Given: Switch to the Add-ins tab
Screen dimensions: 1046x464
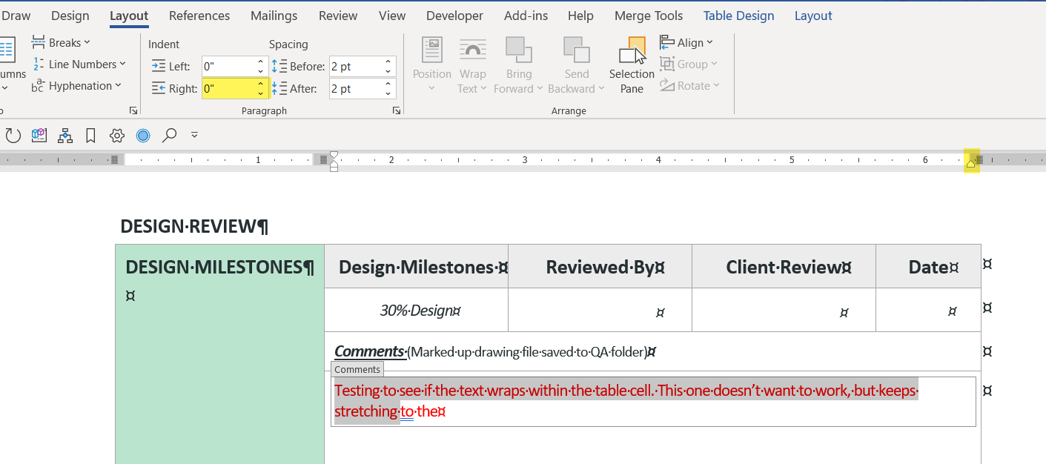Looking at the screenshot, I should pyautogui.click(x=526, y=16).
